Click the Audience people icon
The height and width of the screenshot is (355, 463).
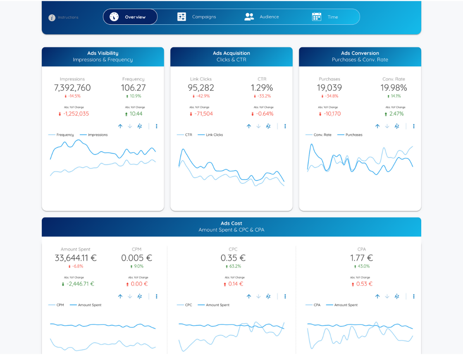pos(249,17)
